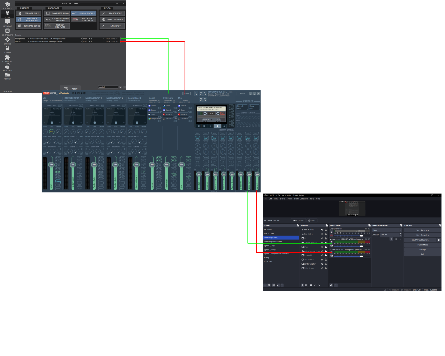Select Microphone input option

112,13
